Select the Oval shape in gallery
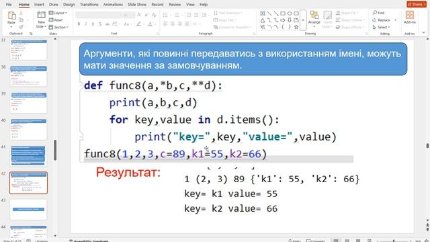Viewport: 430px width, 242px height. click(290, 13)
